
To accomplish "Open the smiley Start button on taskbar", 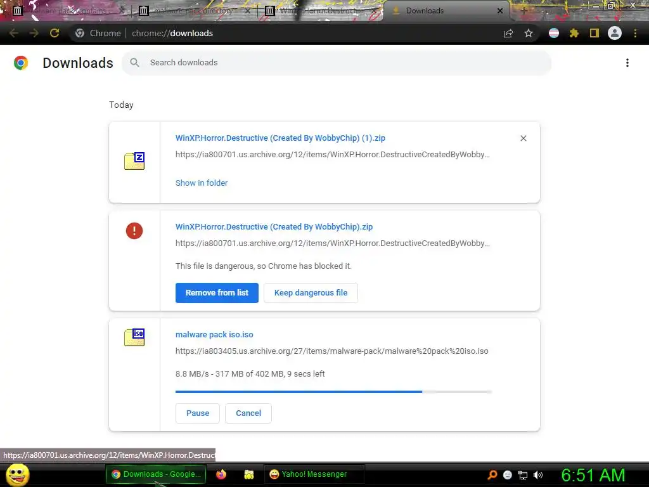I will (x=18, y=474).
